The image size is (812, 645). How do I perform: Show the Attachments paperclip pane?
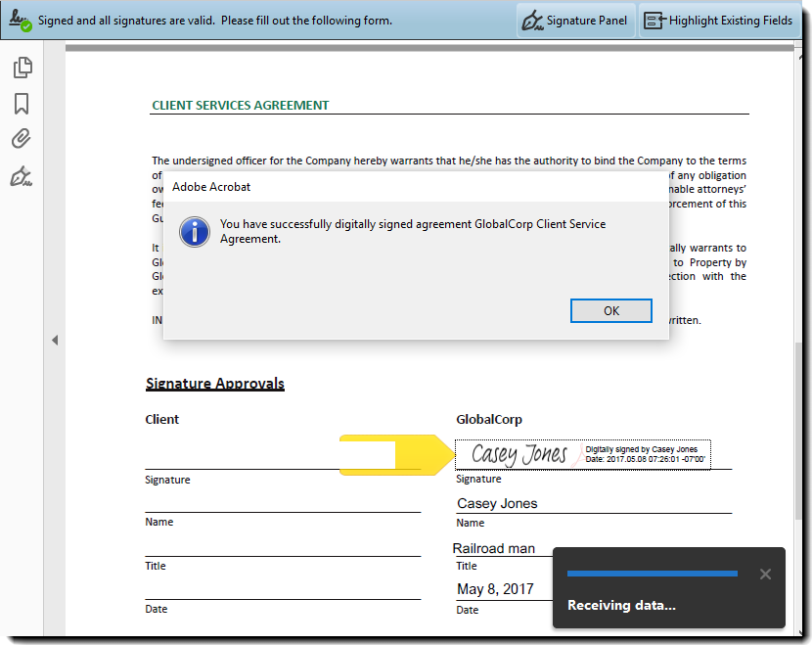coord(22,139)
